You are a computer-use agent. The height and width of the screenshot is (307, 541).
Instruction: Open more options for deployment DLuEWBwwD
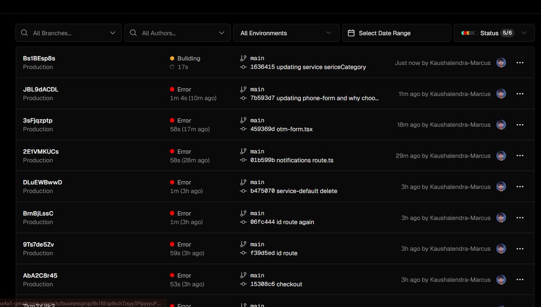click(520, 186)
